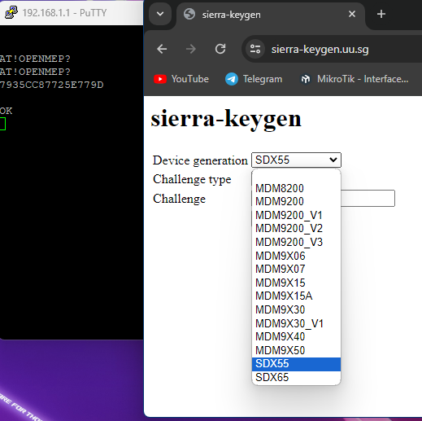Collapse the Device generation dropdown

[x=296, y=160]
